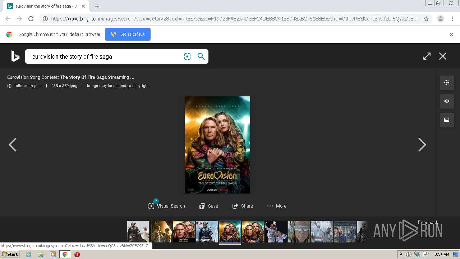Click the browser back arrow

coord(8,19)
